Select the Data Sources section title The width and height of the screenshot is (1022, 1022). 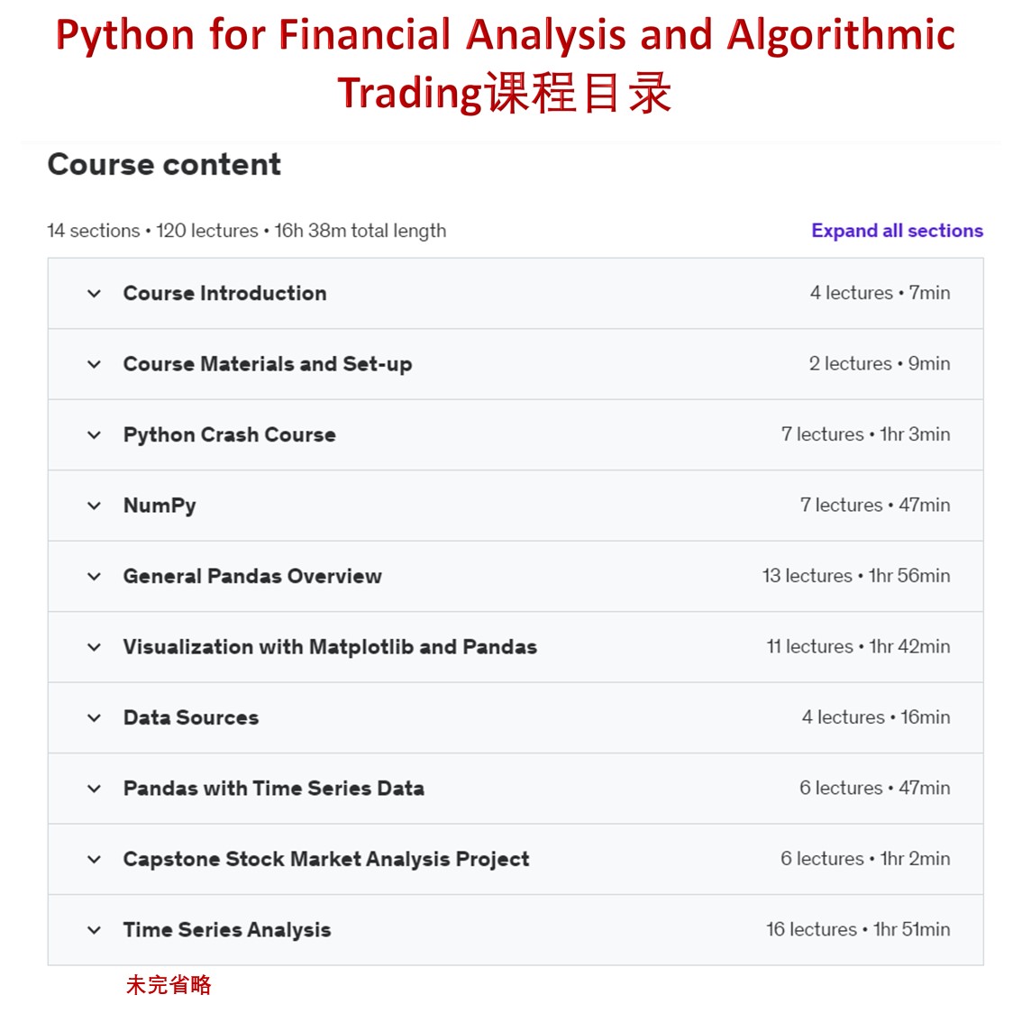[x=191, y=717]
